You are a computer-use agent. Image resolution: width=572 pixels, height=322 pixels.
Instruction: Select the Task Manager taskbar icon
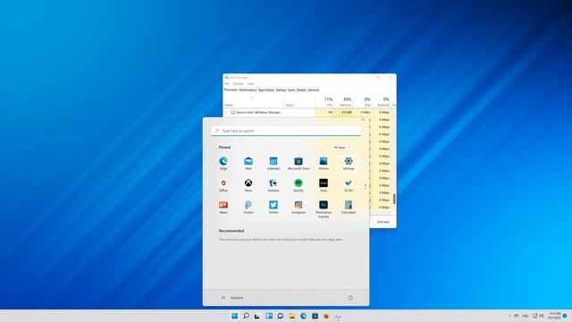[338, 316]
